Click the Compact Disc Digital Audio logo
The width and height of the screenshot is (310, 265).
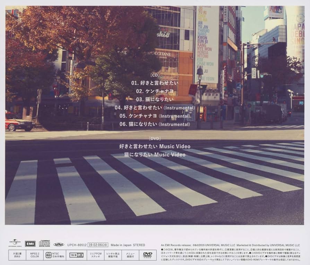coord(44,242)
